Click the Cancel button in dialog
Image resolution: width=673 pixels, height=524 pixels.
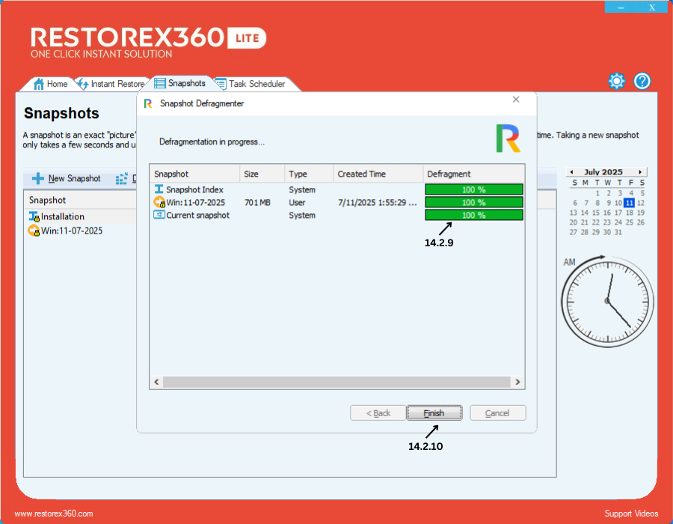click(497, 413)
